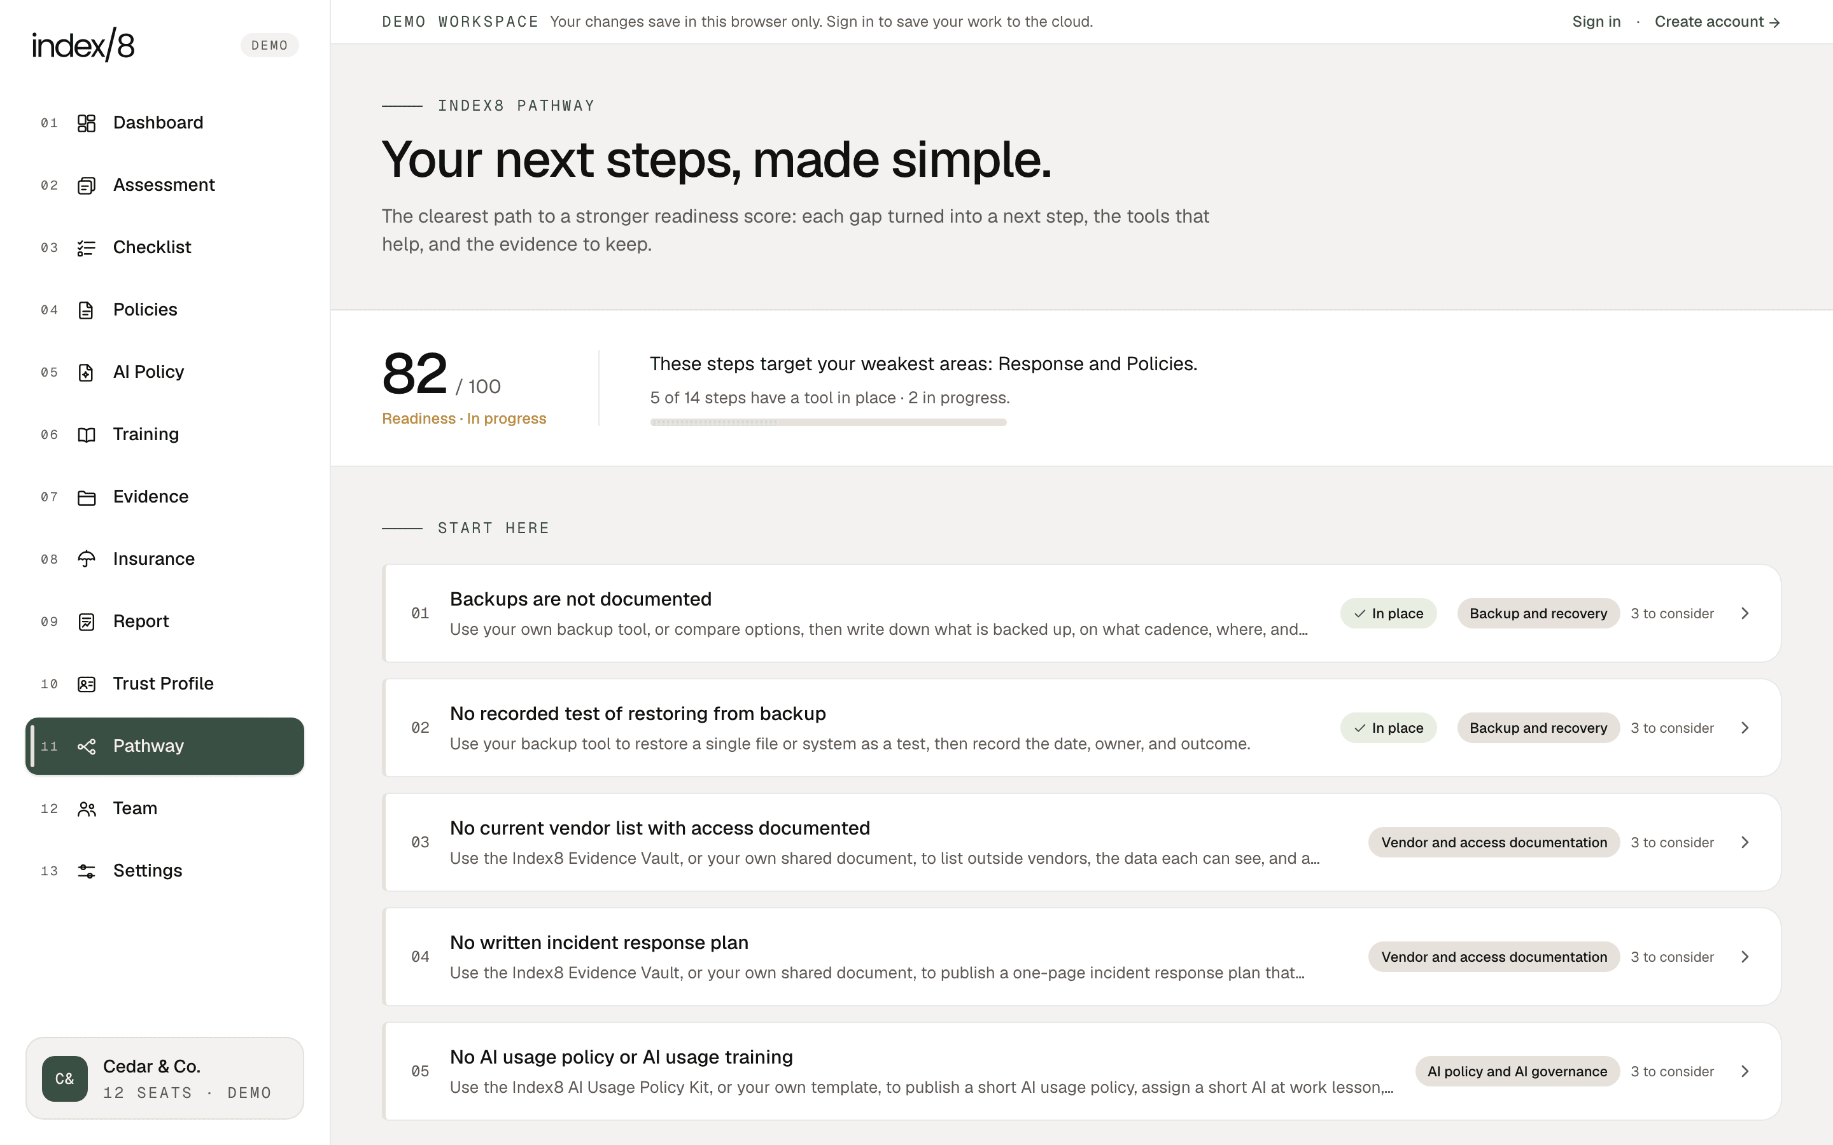Click the Assessment icon in sidebar
Viewport: 1833px width, 1145px height.
pos(87,186)
